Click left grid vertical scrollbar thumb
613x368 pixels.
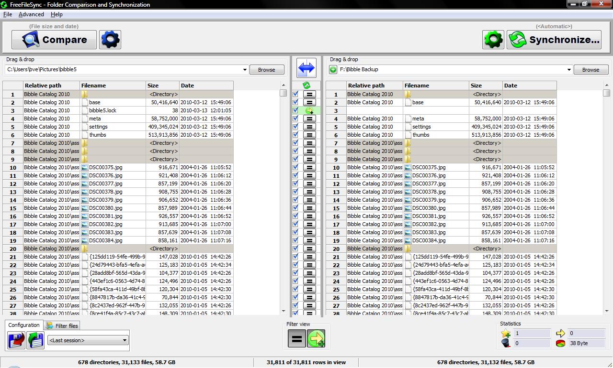[x=284, y=93]
